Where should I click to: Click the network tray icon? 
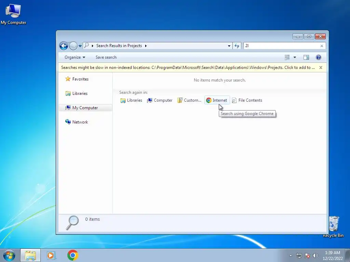coord(299,256)
